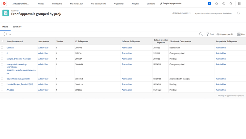
Task: Open the ÅÆØåöä document link
Action: click(x=10, y=90)
